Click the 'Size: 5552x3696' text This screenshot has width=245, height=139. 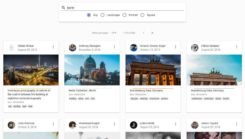[x=138, y=94]
